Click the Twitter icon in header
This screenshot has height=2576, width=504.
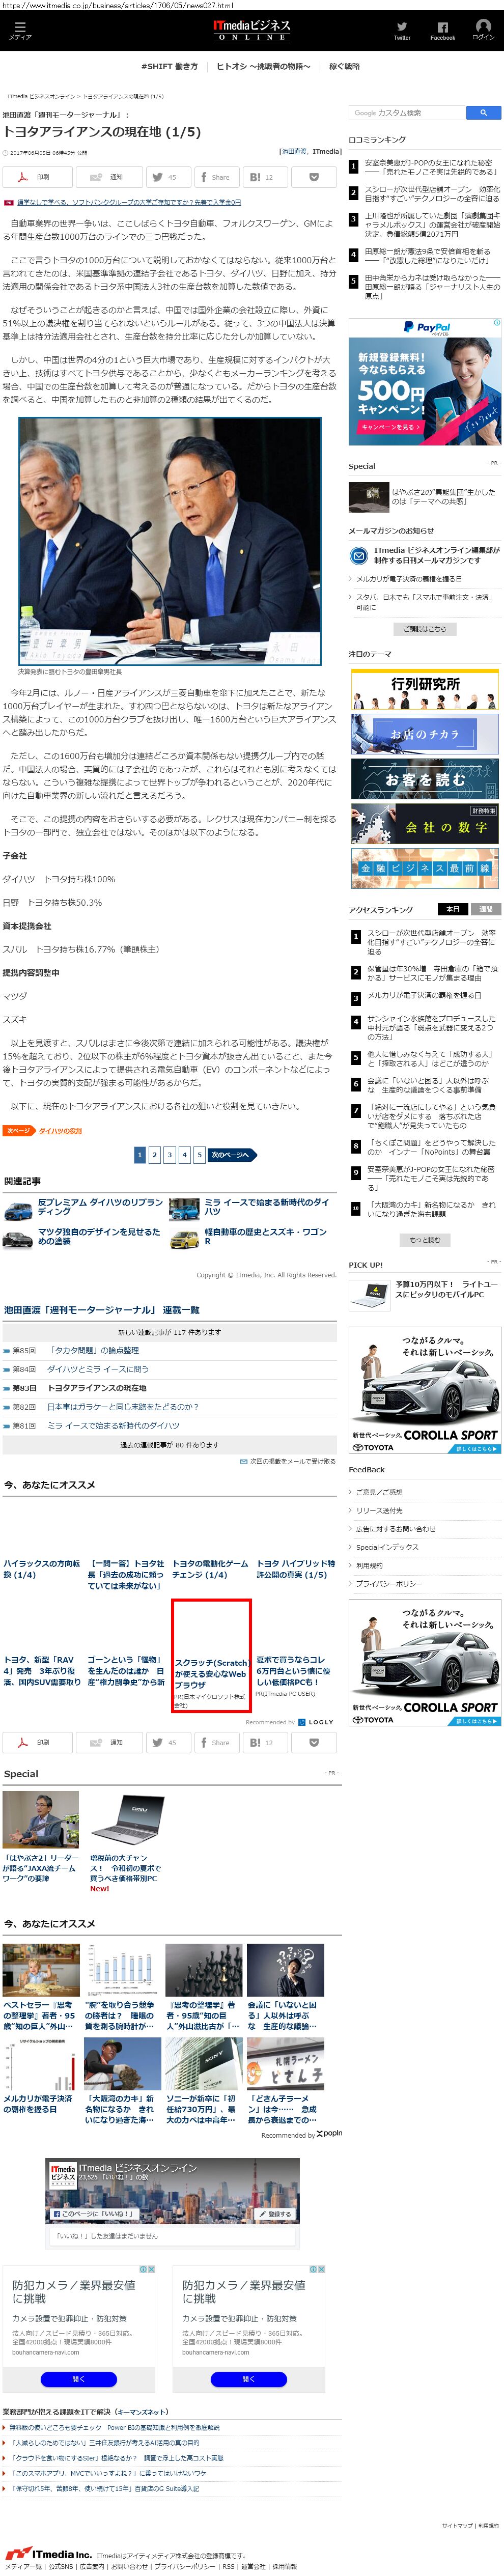coord(401,30)
